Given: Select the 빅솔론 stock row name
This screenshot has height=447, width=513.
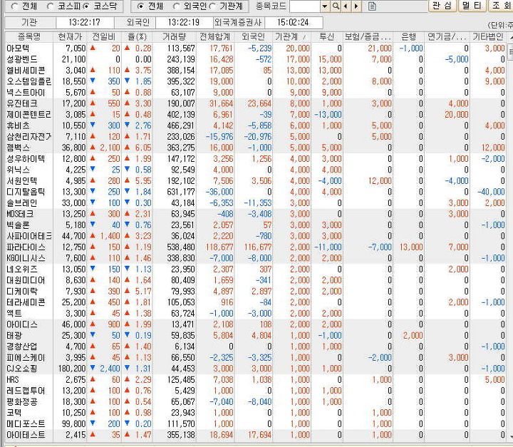Looking at the screenshot, I should point(18,225).
